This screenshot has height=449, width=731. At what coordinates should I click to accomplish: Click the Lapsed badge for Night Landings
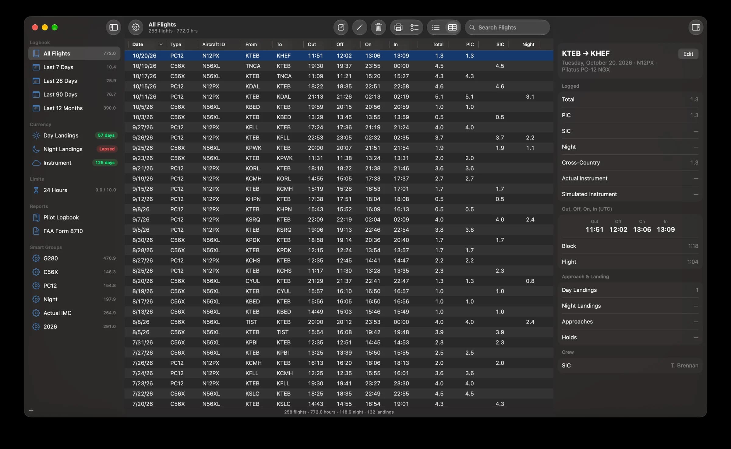(107, 149)
